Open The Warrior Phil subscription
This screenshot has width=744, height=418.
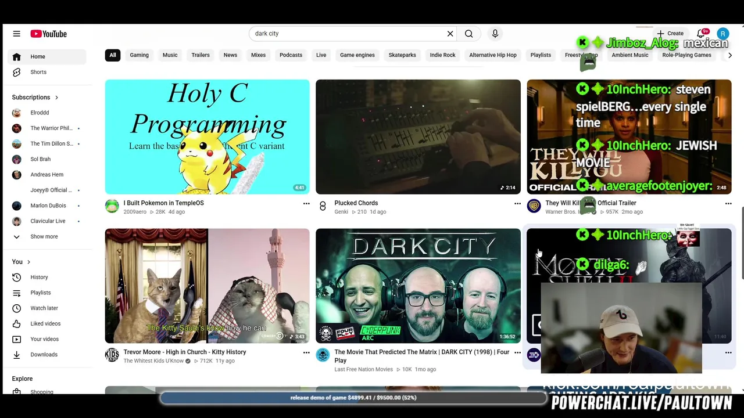[x=47, y=128]
